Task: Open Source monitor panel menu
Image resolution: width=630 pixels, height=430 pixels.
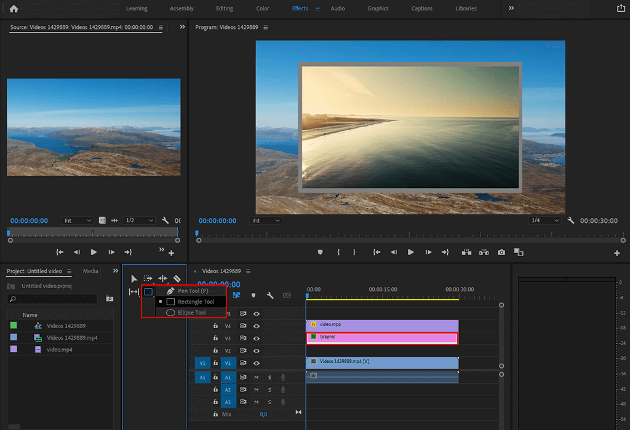Action: (x=161, y=27)
